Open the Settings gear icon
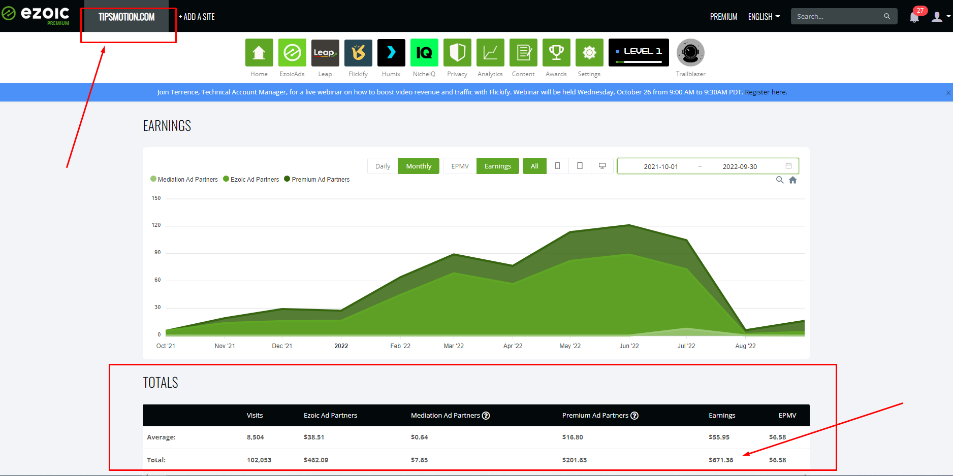The width and height of the screenshot is (953, 476). coord(589,53)
